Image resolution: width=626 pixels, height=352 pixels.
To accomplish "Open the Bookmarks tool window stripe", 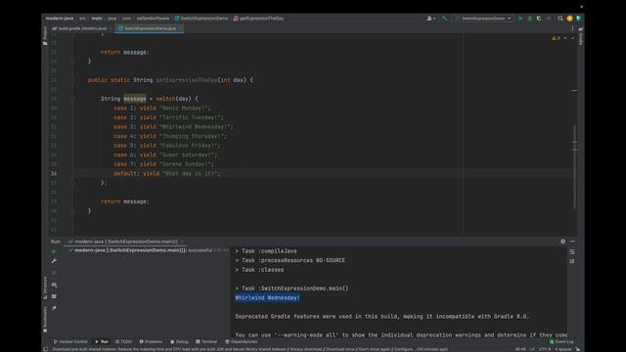I will click(45, 320).
